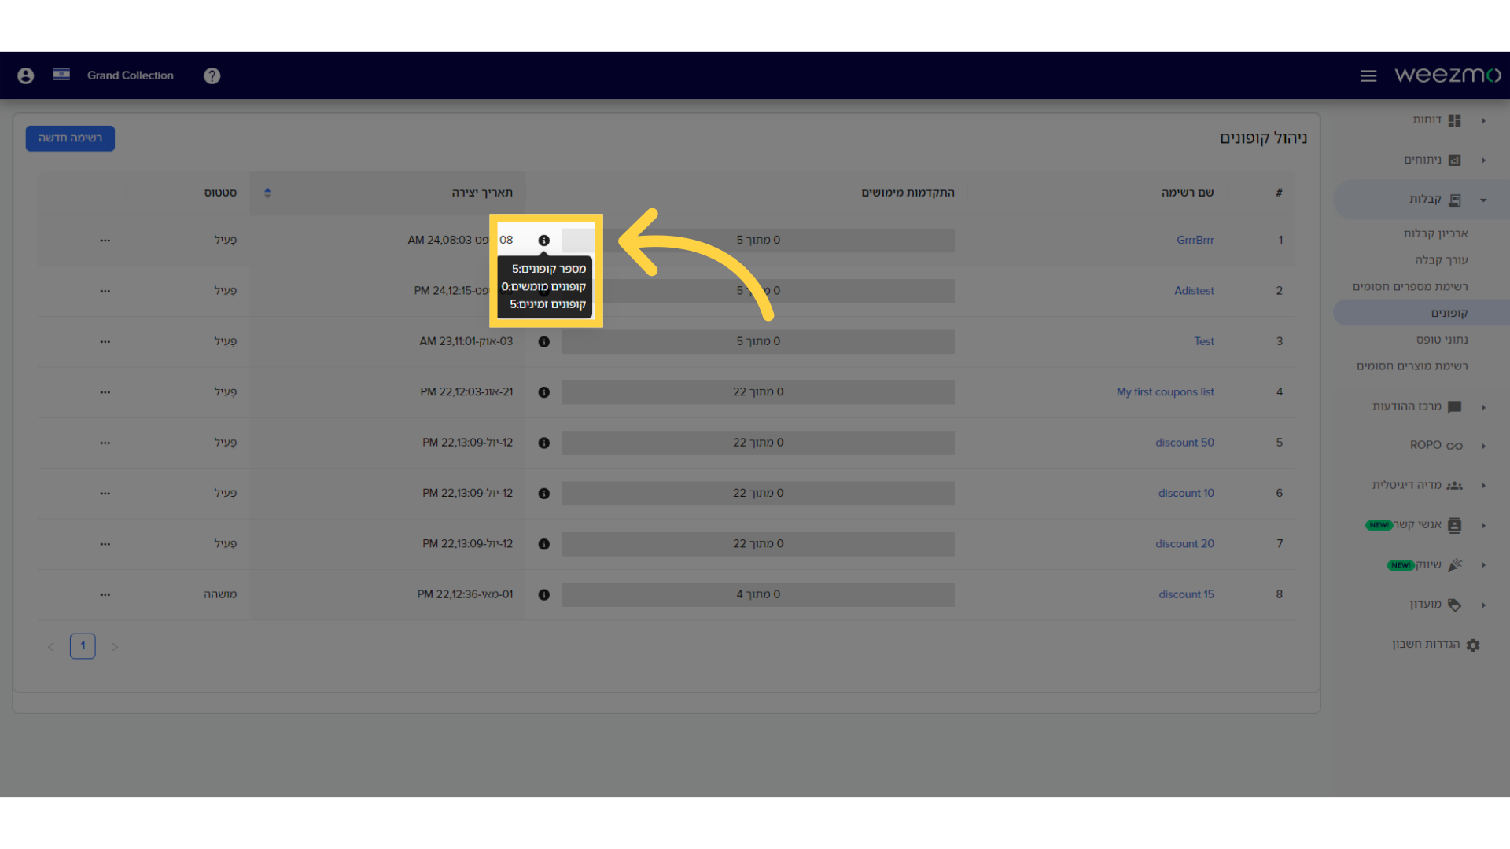1510x849 pixels.
Task: Open the Test coupon list link
Action: tap(1204, 341)
